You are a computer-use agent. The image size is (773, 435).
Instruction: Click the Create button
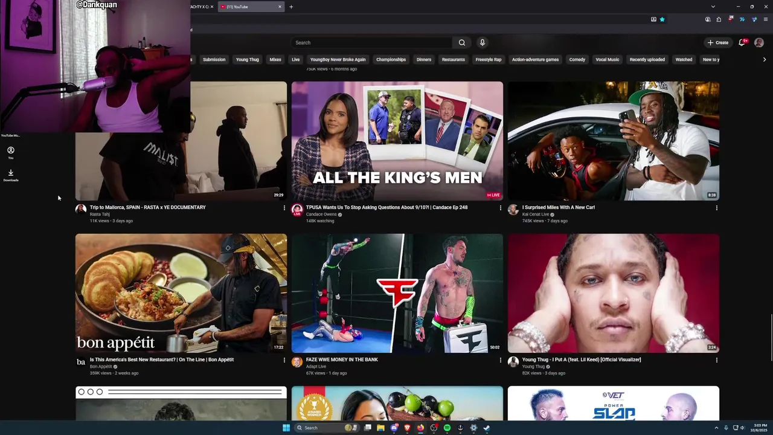coord(718,42)
